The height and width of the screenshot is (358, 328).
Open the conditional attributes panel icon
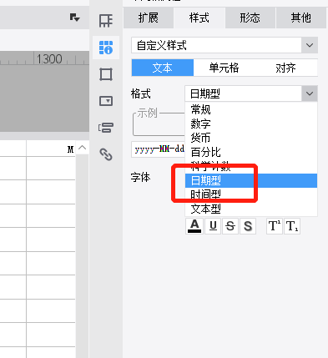click(106, 128)
